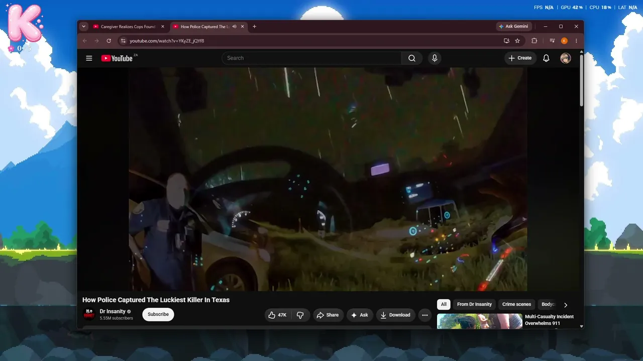This screenshot has width=643, height=361.
Task: Open the Dr Insanity channel name link
Action: pyautogui.click(x=113, y=311)
